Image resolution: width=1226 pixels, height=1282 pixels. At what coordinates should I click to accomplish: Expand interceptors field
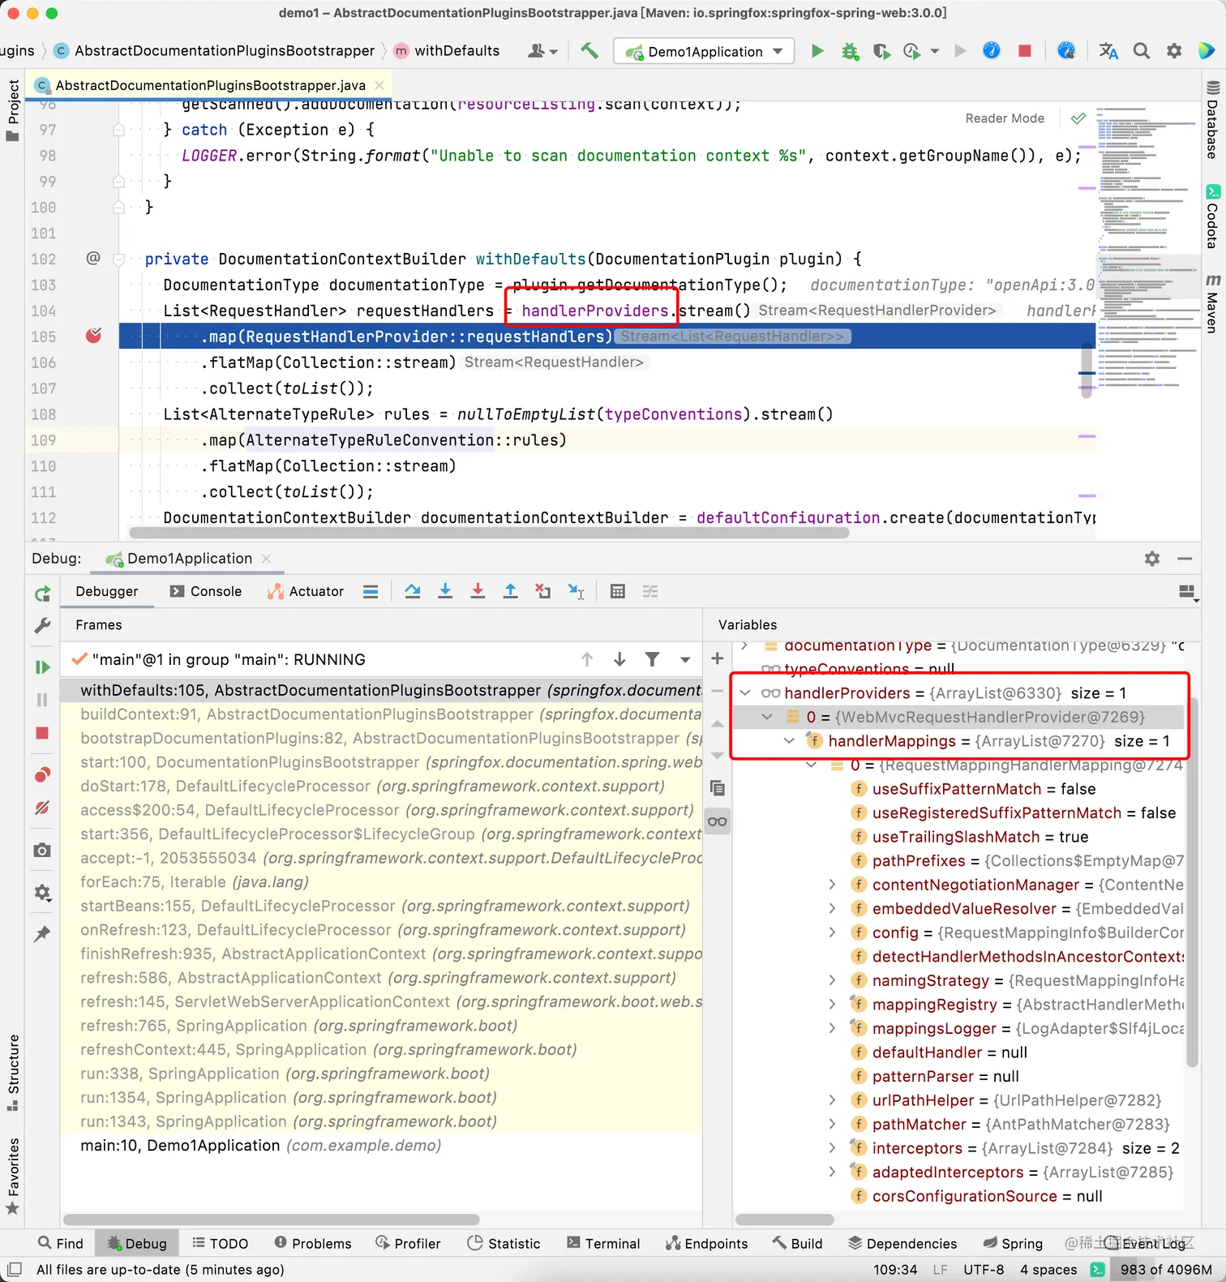pyautogui.click(x=833, y=1148)
